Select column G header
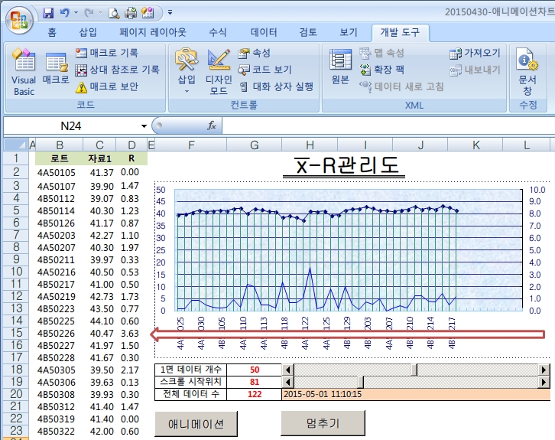Screen dimensions: 555x440 254,145
